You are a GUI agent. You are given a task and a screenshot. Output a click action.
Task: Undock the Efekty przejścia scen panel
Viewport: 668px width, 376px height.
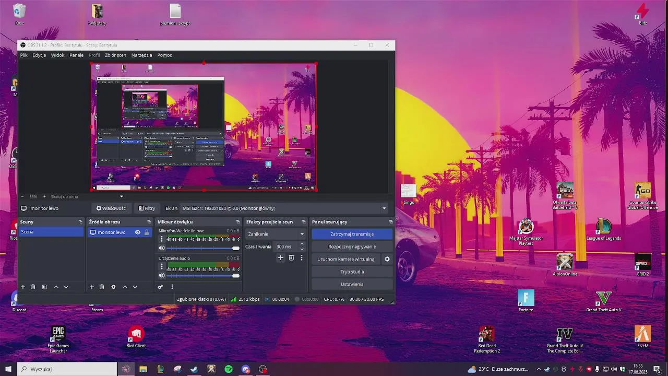pyautogui.click(x=304, y=222)
